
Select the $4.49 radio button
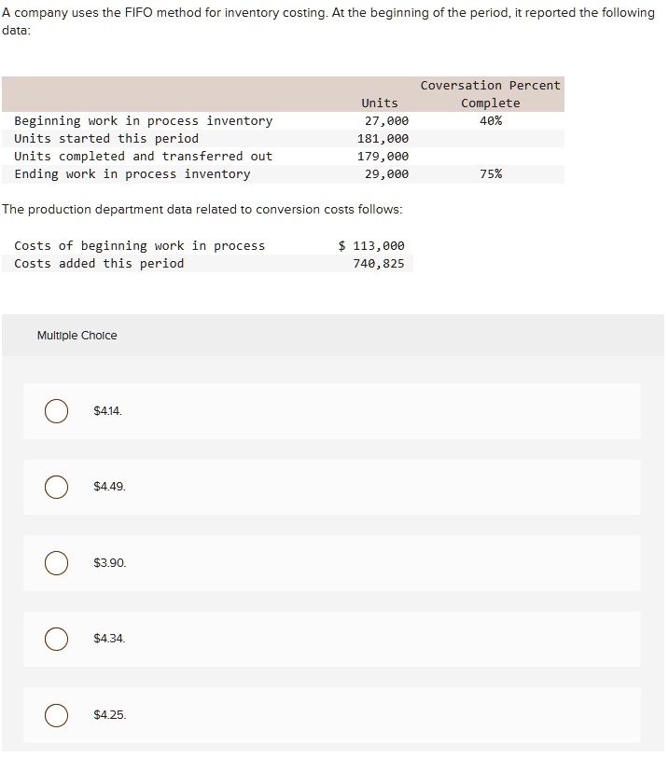[56, 487]
